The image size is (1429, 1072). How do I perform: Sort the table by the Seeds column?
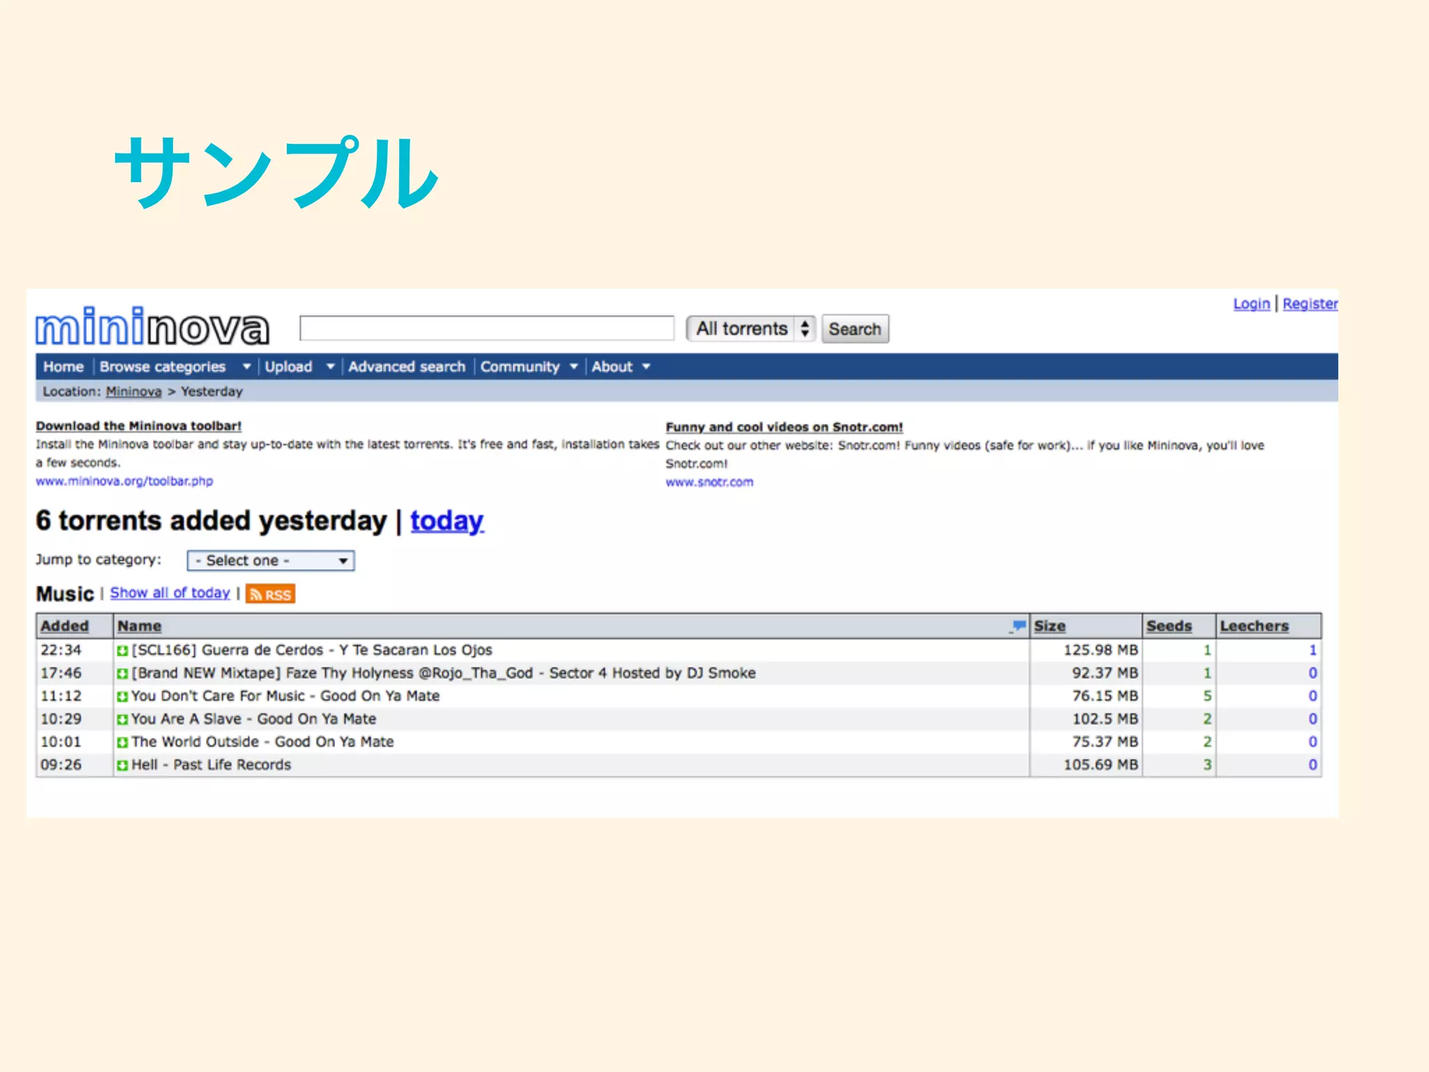tap(1169, 626)
